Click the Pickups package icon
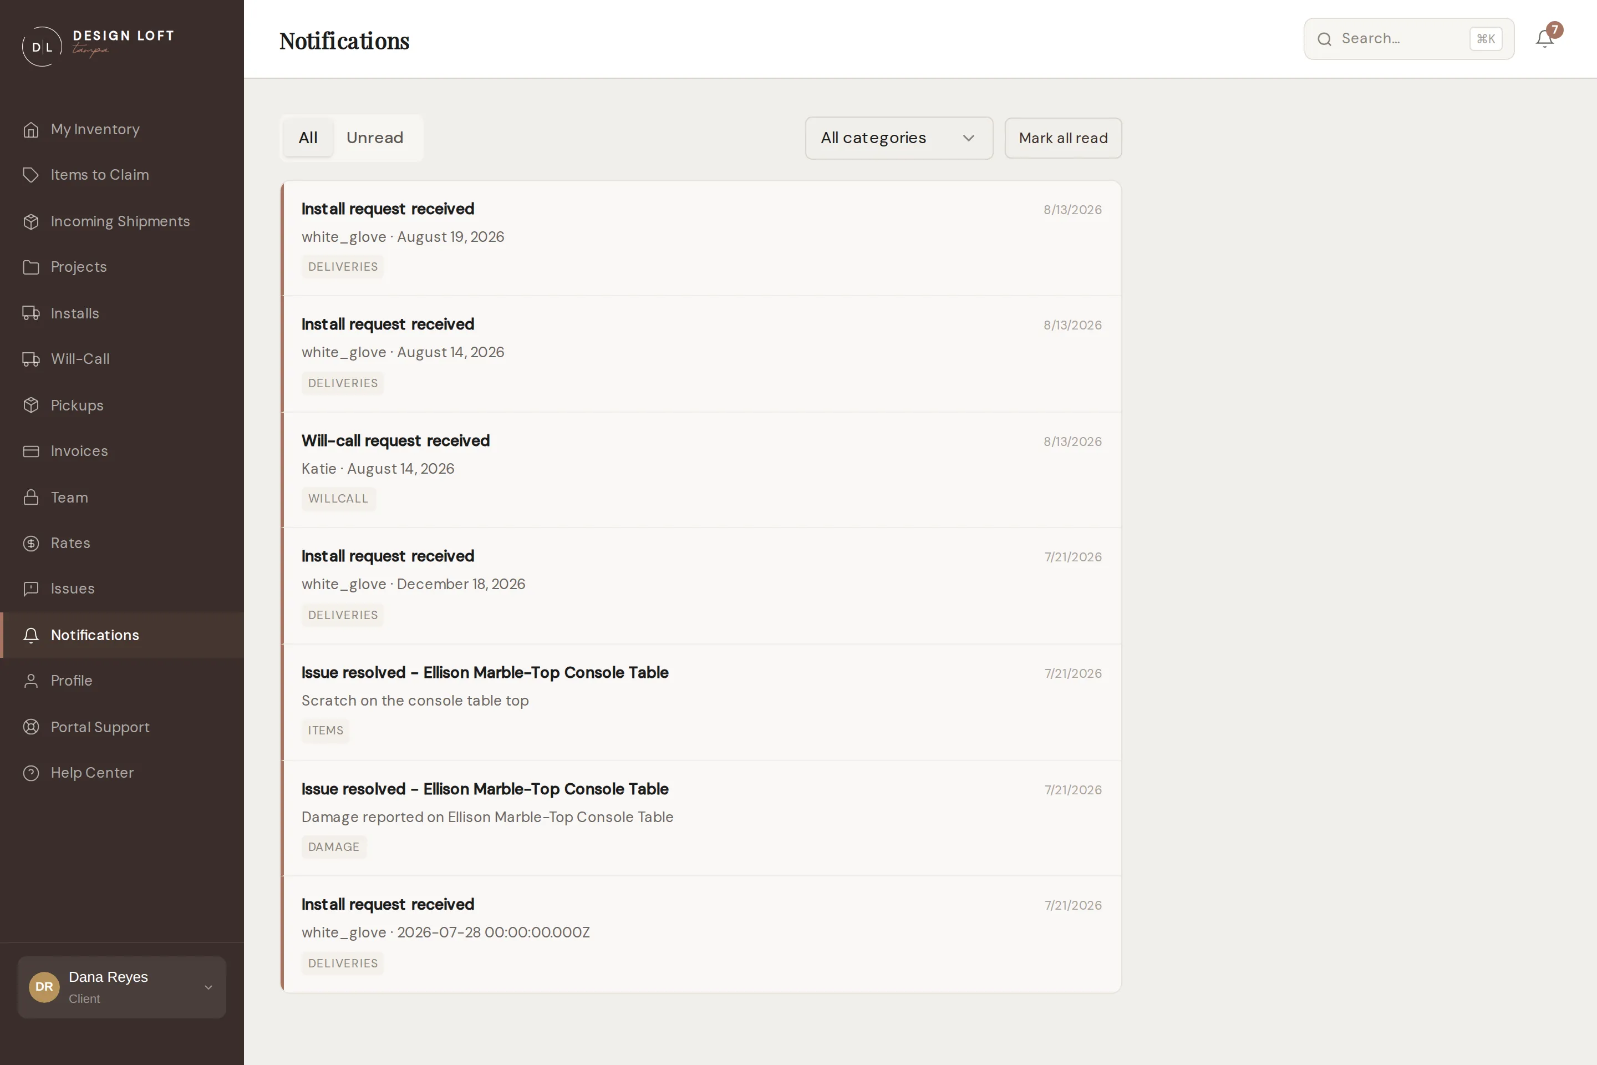Screen dimensions: 1597x1065 [30, 405]
